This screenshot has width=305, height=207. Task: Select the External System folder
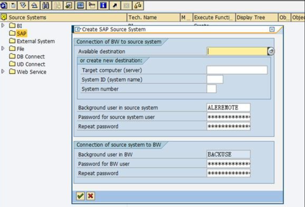coord(36,41)
